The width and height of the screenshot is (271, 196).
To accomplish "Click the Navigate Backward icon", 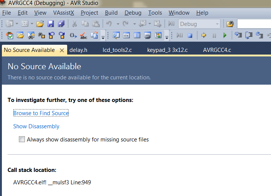I will [x=143, y=24].
